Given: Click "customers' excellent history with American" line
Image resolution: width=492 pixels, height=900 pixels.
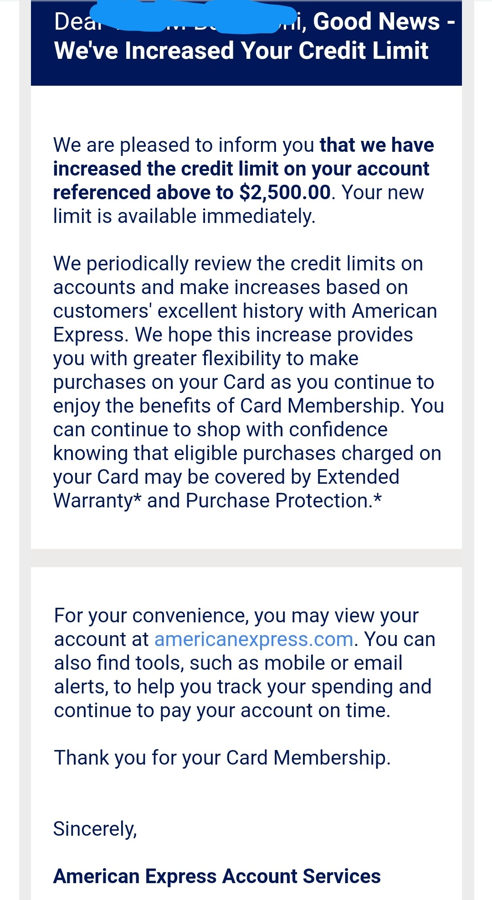Looking at the screenshot, I should (245, 311).
